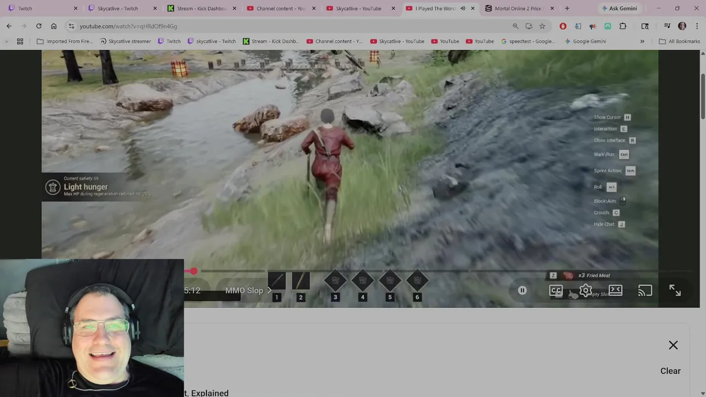The width and height of the screenshot is (706, 397).
Task: Open the green arch extension icon
Action: pos(607,26)
